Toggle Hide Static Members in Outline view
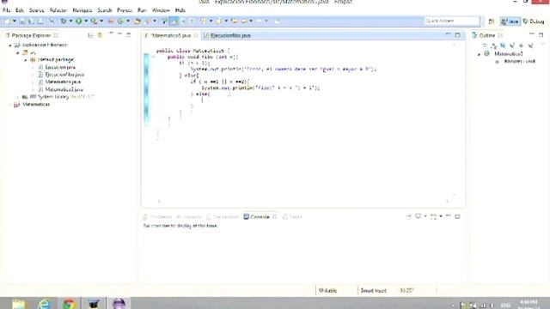Viewport: 550px width, 309px height. [x=512, y=45]
